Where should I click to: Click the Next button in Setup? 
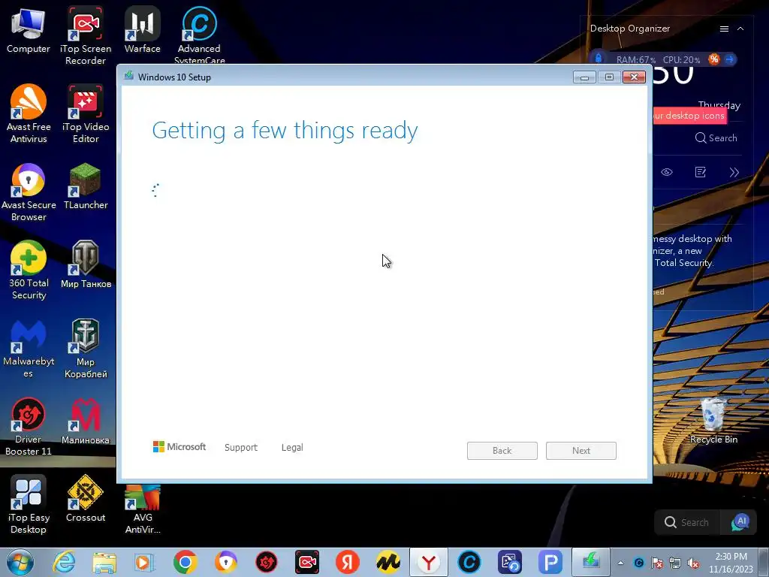click(581, 451)
